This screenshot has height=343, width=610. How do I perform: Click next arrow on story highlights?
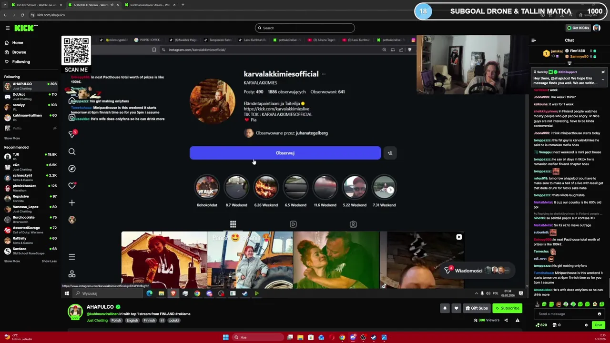point(390,190)
